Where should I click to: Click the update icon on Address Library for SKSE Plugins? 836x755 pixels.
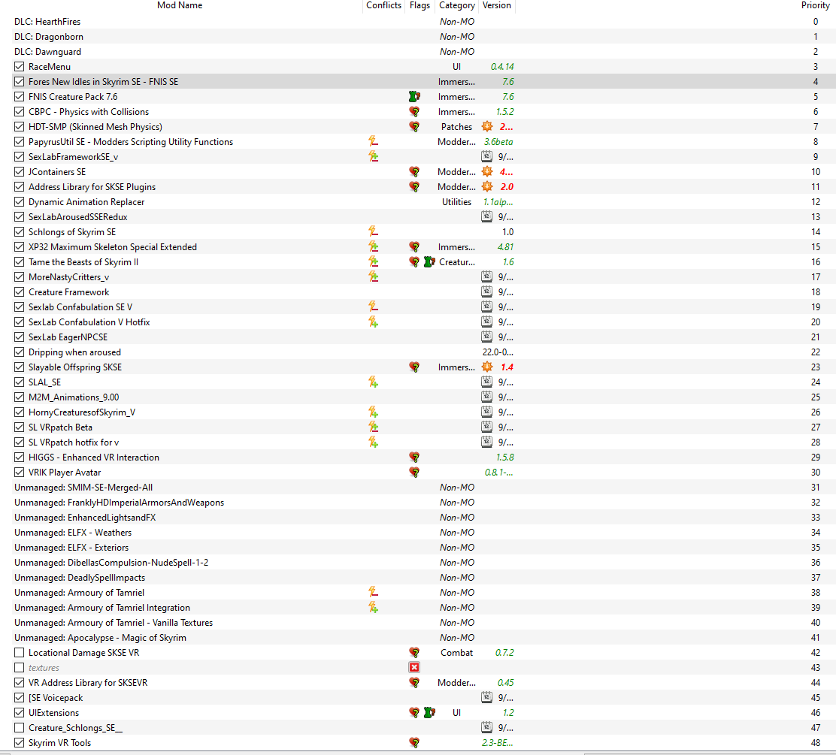pos(487,186)
